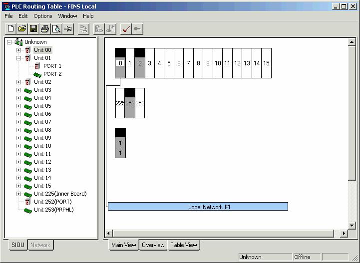This screenshot has height=263, width=360.
Task: Click slot 15 in the unit rack
Action: (x=266, y=63)
